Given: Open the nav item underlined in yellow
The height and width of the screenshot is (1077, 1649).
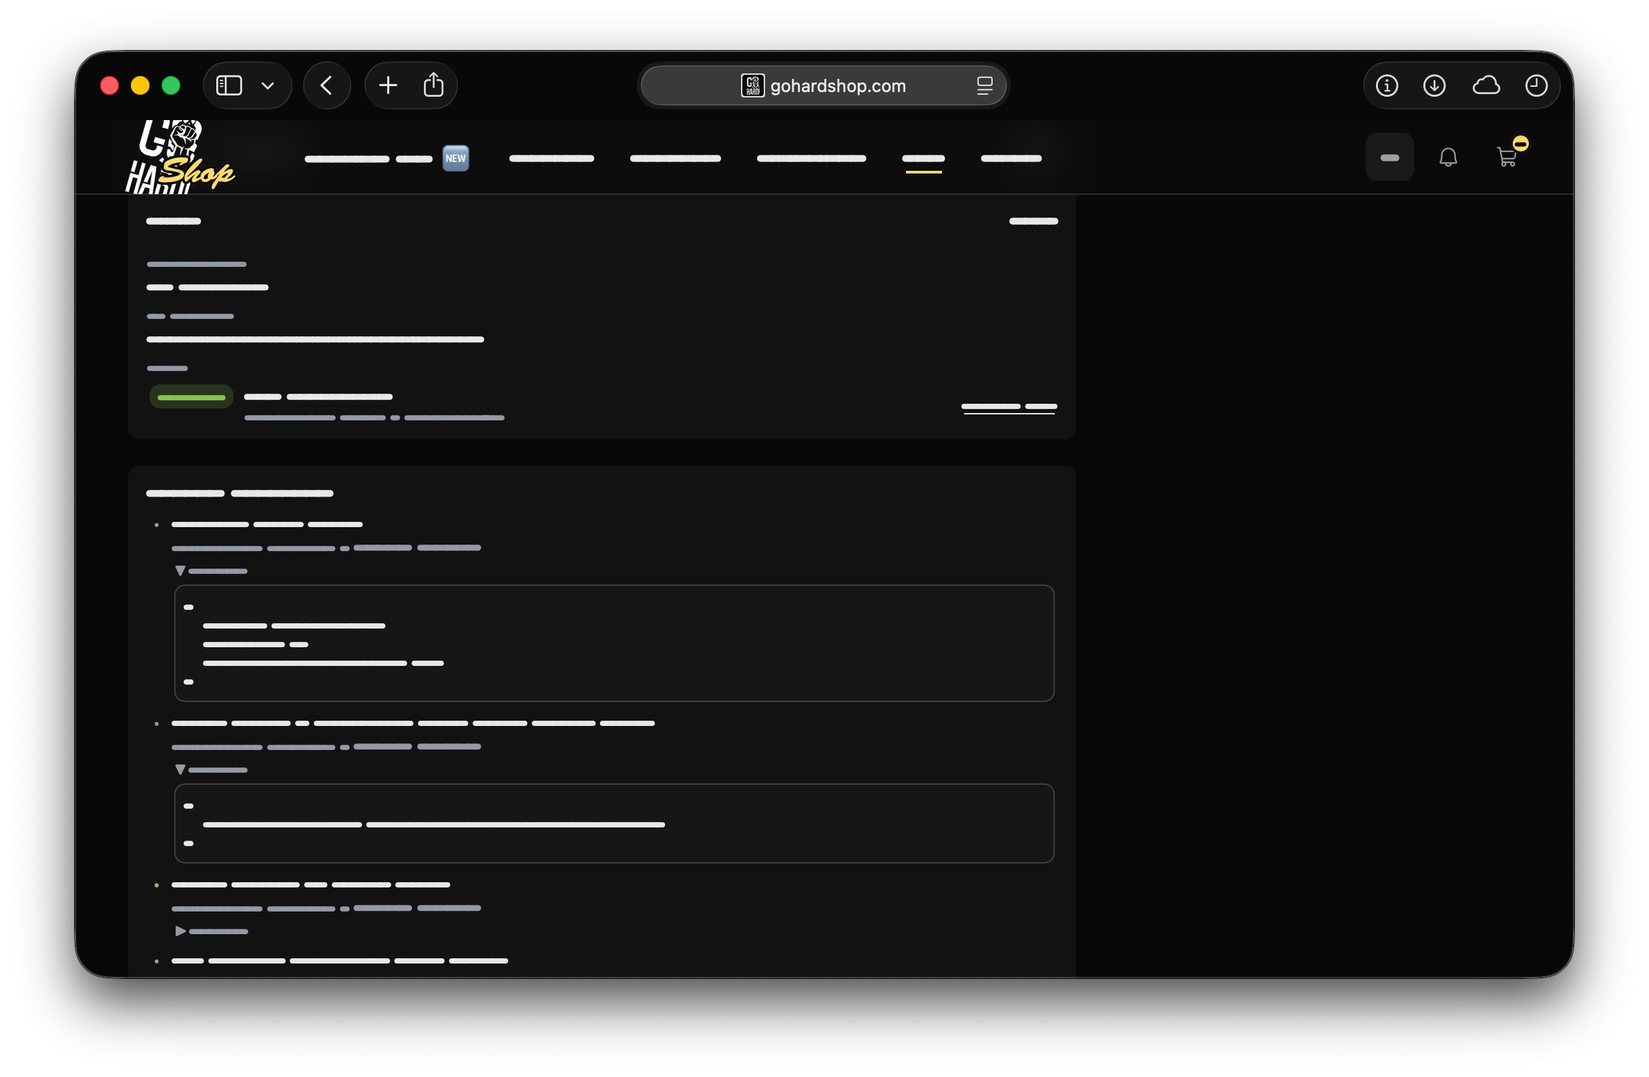Looking at the screenshot, I should (x=923, y=159).
